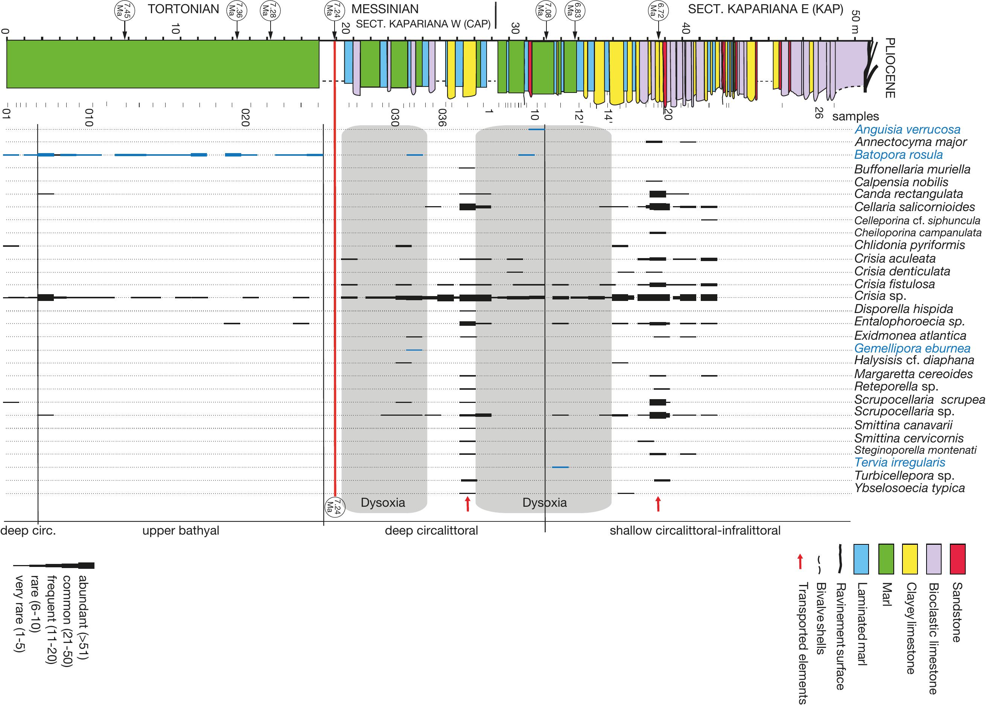Select the Marl green legend swatch
Screen dimensions: 986x705
[886, 559]
